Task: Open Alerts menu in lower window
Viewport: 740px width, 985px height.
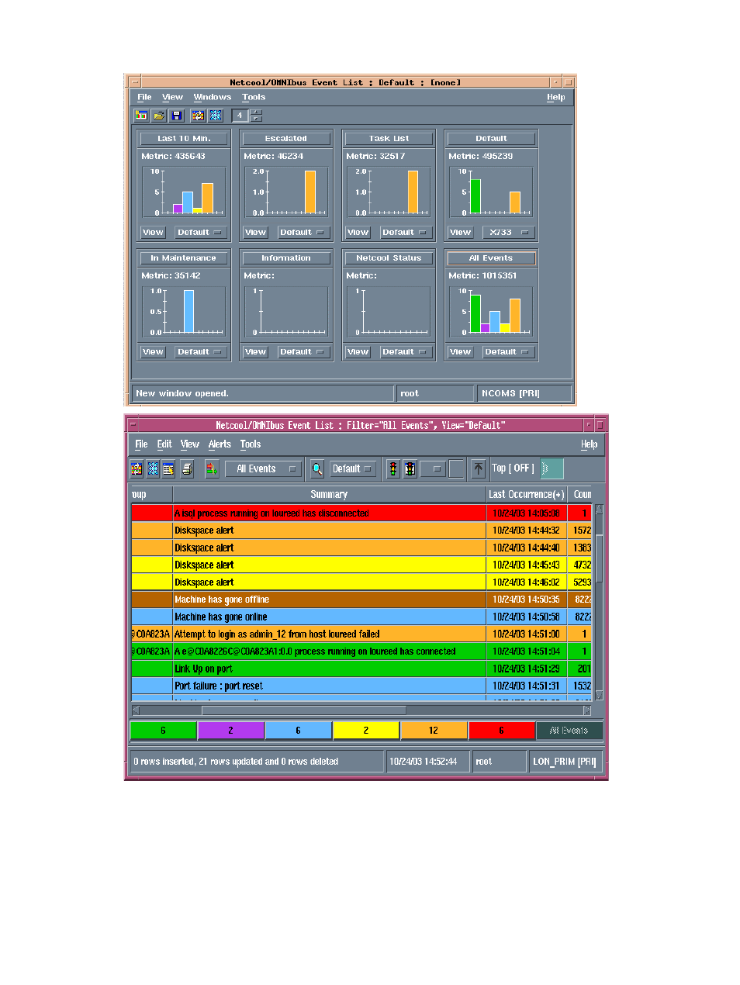Action: pos(220,444)
